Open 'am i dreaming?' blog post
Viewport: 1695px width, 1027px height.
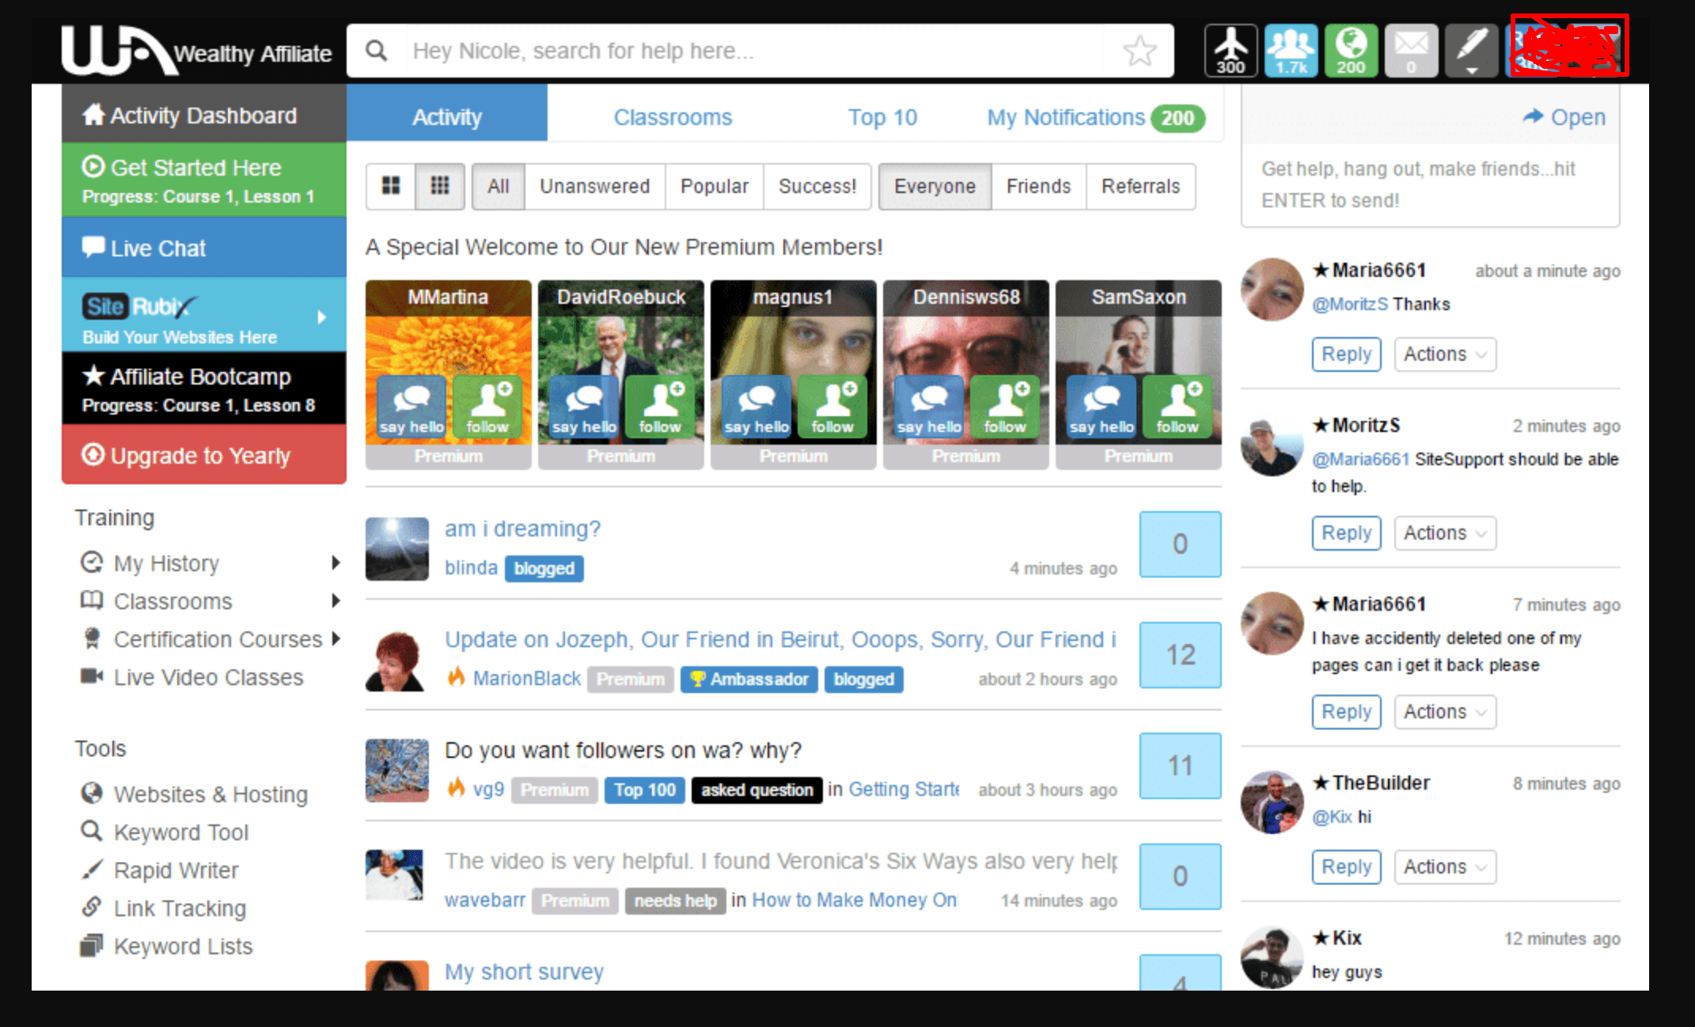click(522, 529)
